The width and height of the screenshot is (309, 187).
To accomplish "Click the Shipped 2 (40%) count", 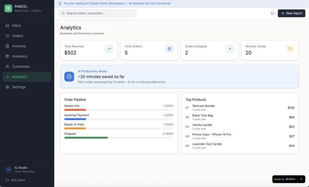I will [x=168, y=134].
